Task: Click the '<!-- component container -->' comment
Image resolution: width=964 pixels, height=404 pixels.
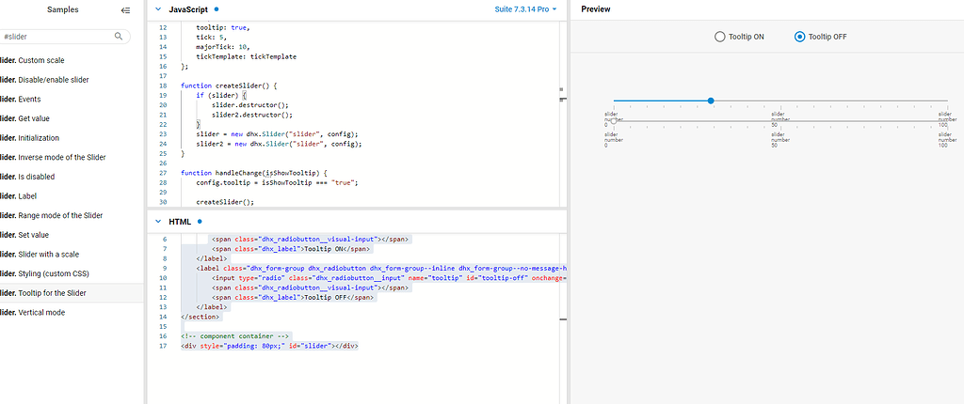Action: click(x=234, y=336)
